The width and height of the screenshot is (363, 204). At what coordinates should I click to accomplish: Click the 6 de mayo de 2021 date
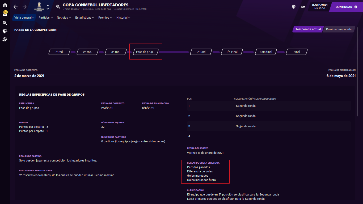[341, 76]
